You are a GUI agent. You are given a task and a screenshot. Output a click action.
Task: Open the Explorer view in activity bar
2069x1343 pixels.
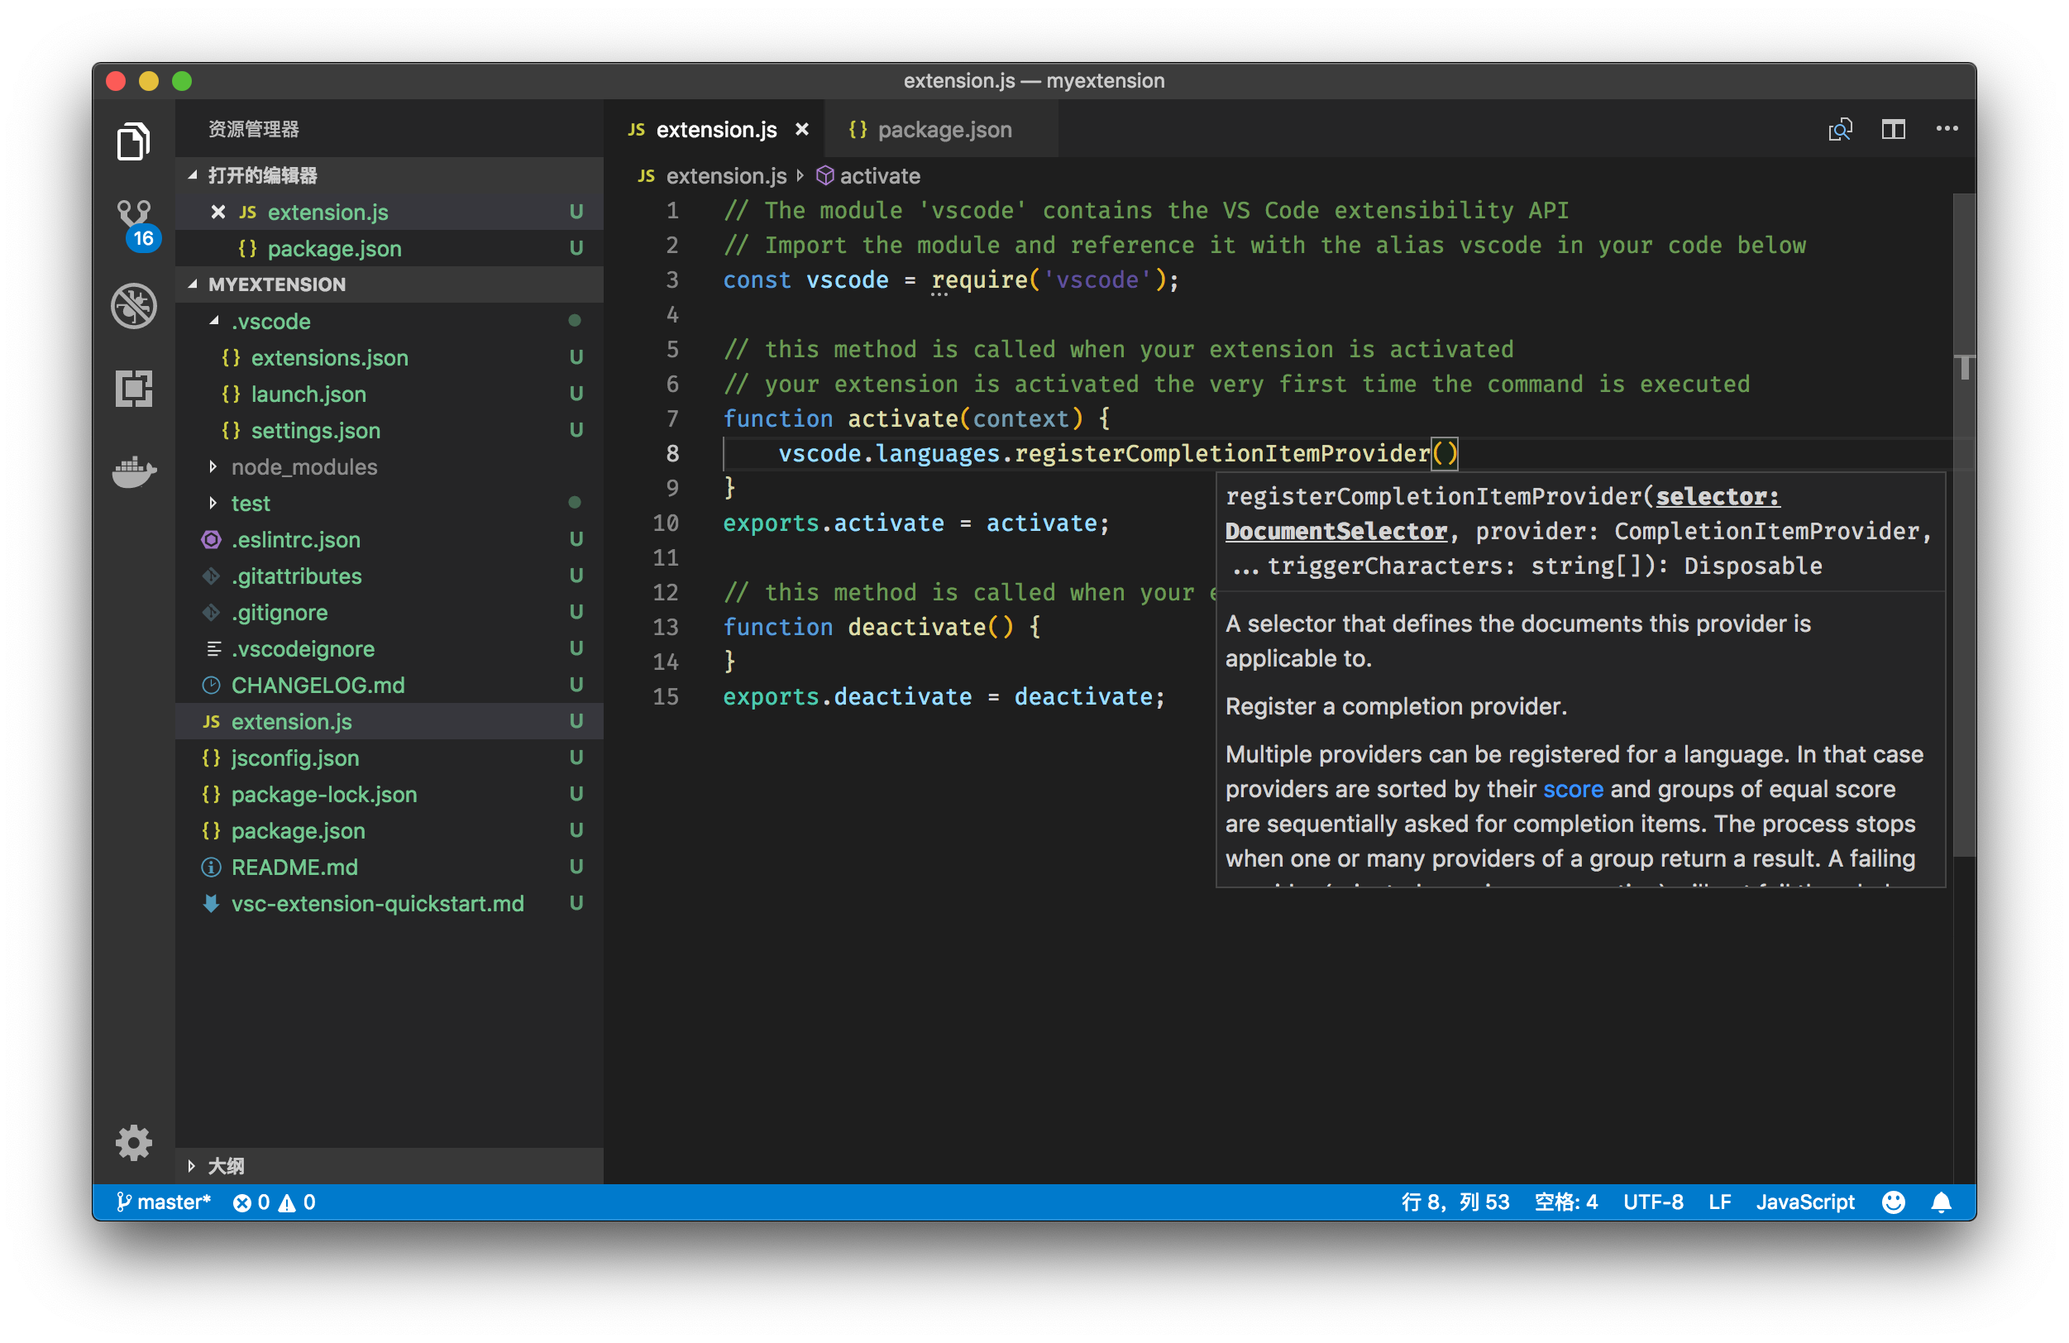click(x=133, y=141)
